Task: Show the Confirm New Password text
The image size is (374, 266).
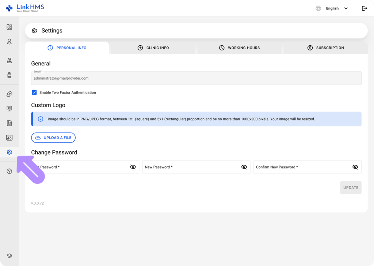Action: pos(355,167)
